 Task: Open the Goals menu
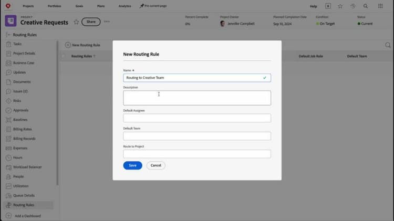(x=79, y=6)
